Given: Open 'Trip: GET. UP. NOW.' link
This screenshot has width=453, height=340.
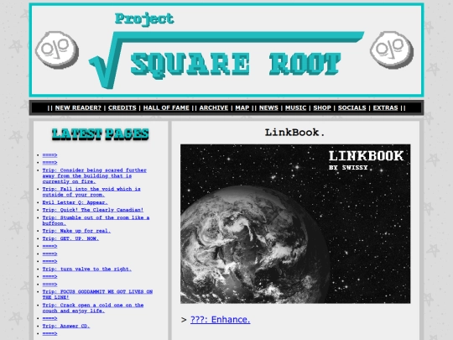Looking at the screenshot, I should point(70,238).
